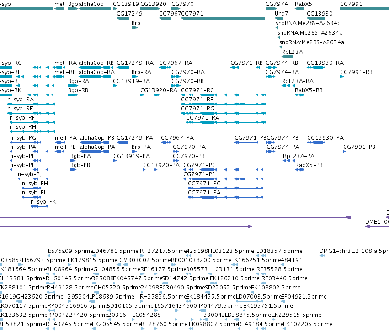
Task: Click the CG7967-RA transcript label
Action: [176, 63]
